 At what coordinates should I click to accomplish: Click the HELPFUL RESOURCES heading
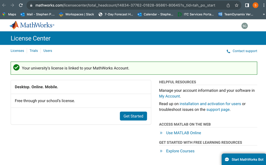point(177,82)
